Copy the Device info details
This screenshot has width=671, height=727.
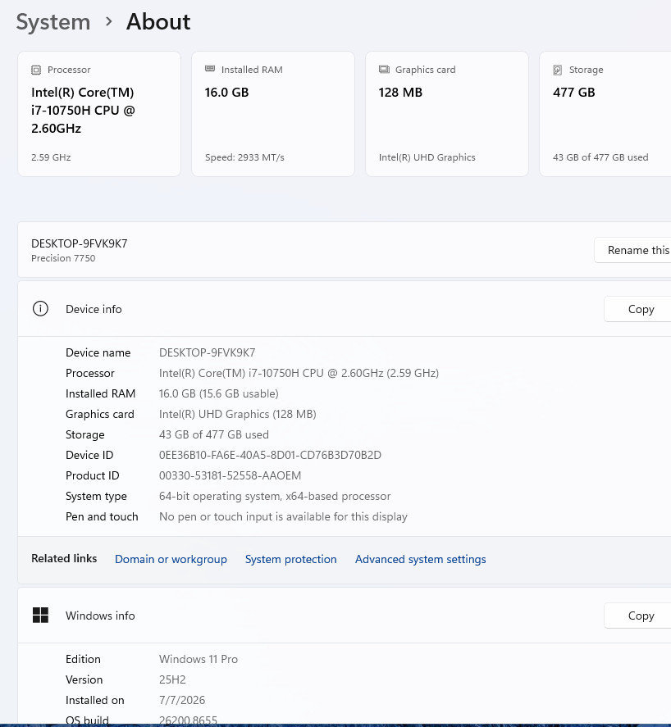point(640,309)
